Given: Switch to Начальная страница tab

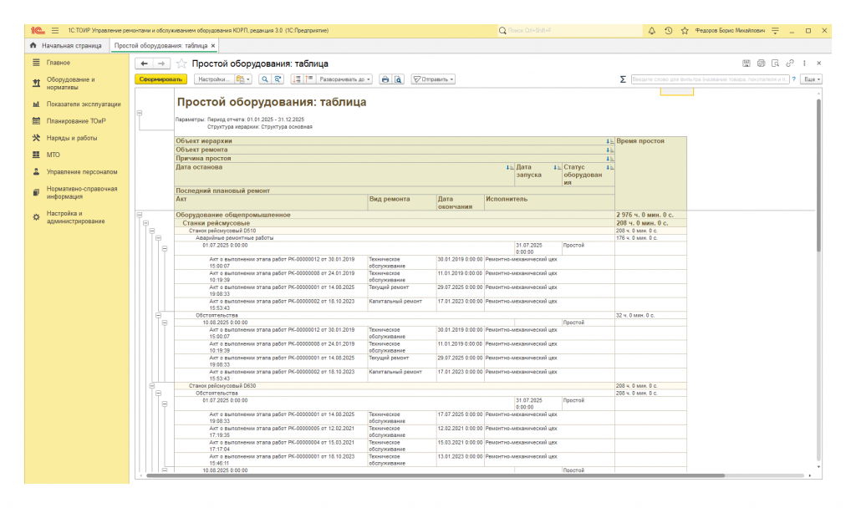Looking at the screenshot, I should pyautogui.click(x=67, y=46).
